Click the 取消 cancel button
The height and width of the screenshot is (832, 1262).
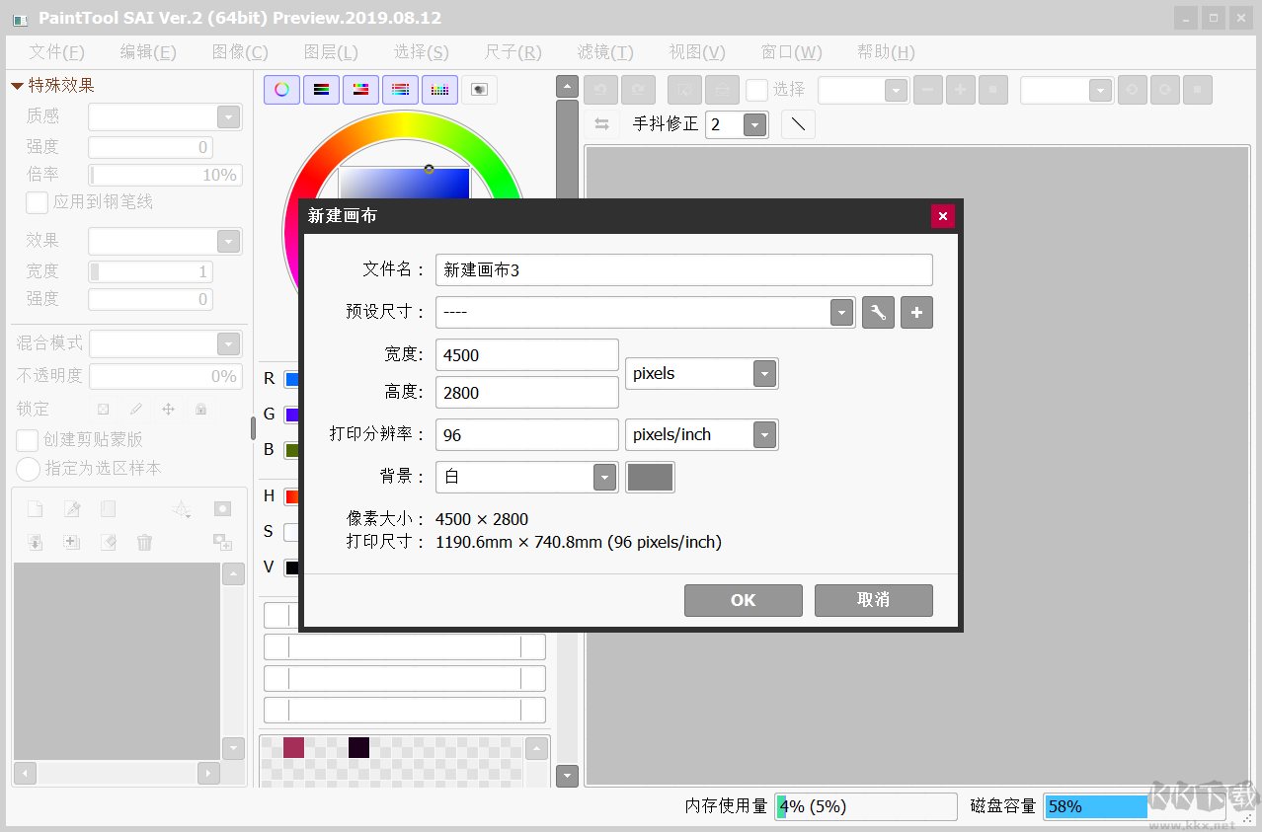click(873, 600)
